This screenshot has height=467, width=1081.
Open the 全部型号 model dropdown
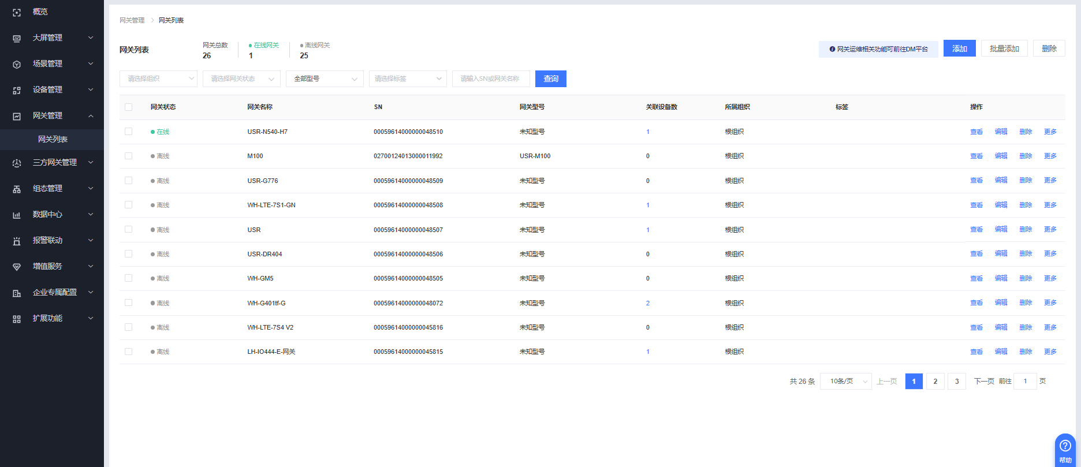[325, 79]
